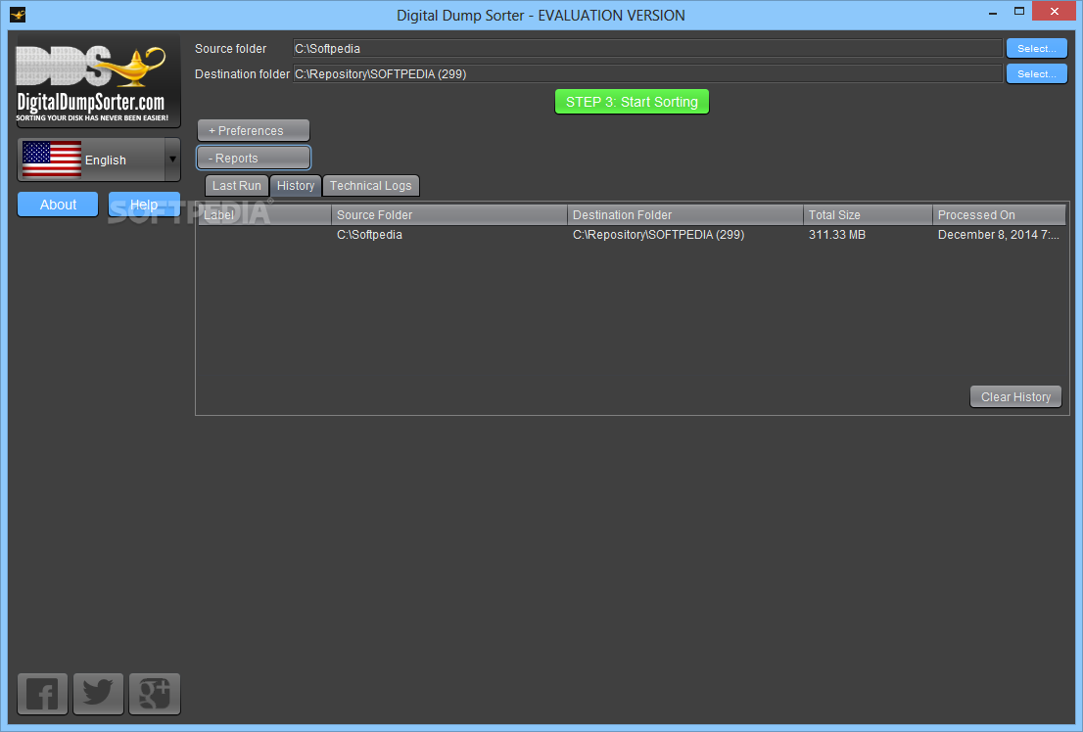Screen dimensions: 1083x732
Task: Click the DigitalDumpSorter.com logo banner
Action: pyautogui.click(x=98, y=81)
